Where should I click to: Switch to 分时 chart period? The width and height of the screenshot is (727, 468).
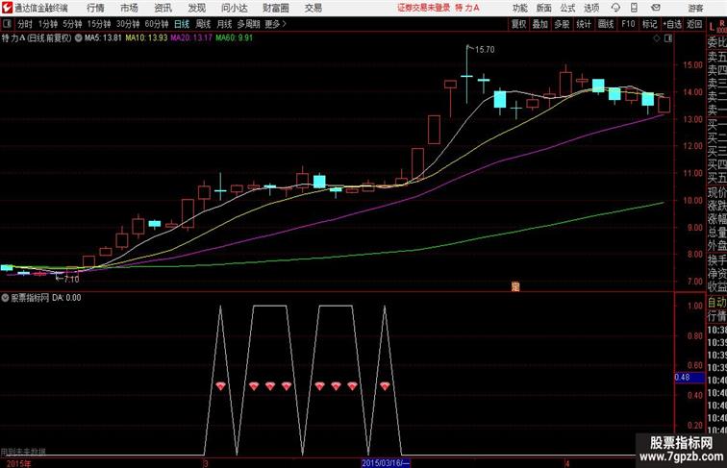[25, 24]
